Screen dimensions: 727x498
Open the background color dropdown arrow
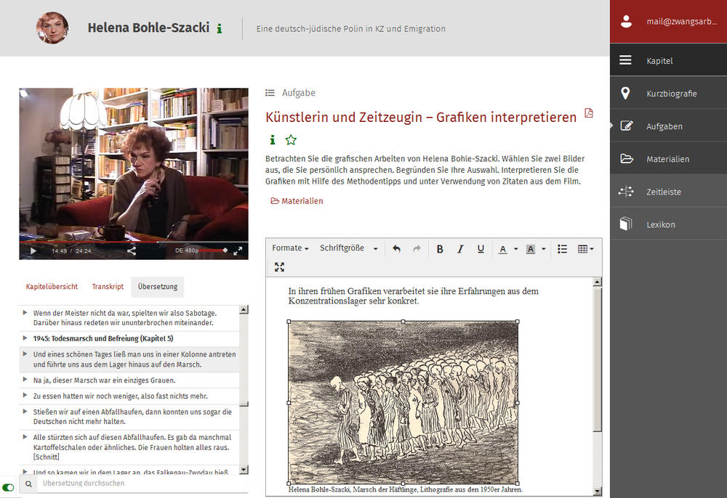pyautogui.click(x=543, y=249)
